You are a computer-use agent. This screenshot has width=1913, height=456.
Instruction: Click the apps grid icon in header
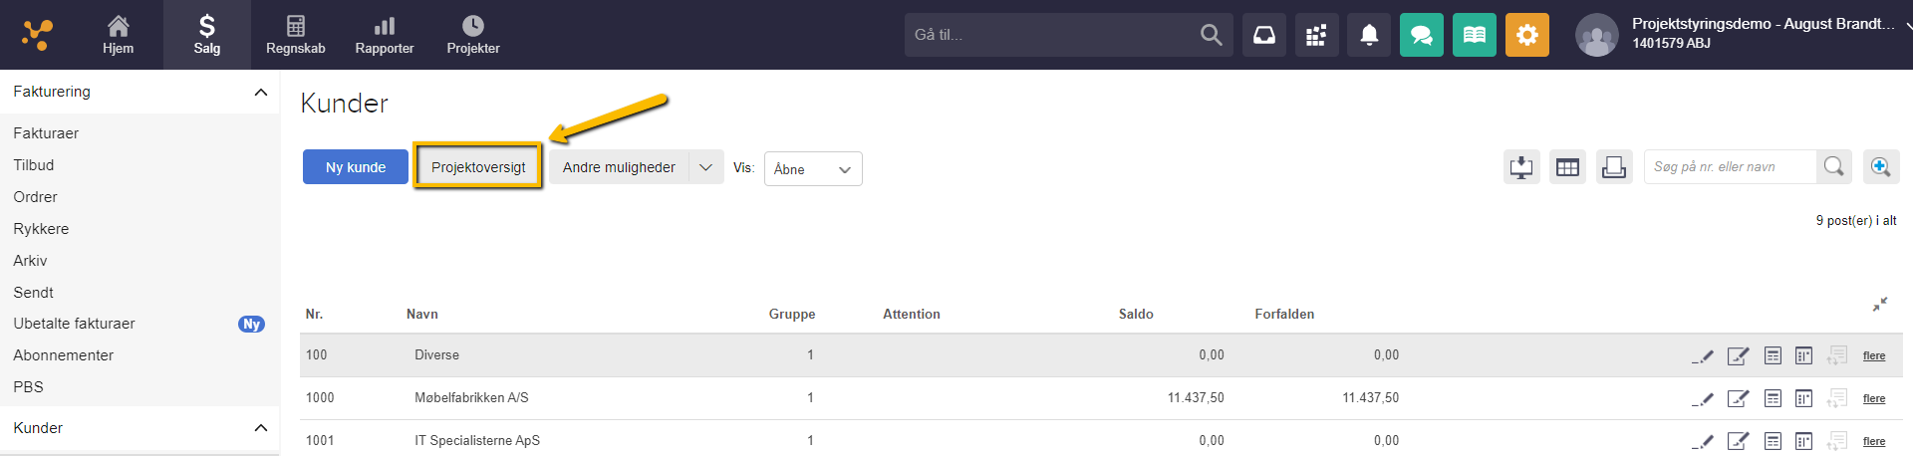point(1316,36)
